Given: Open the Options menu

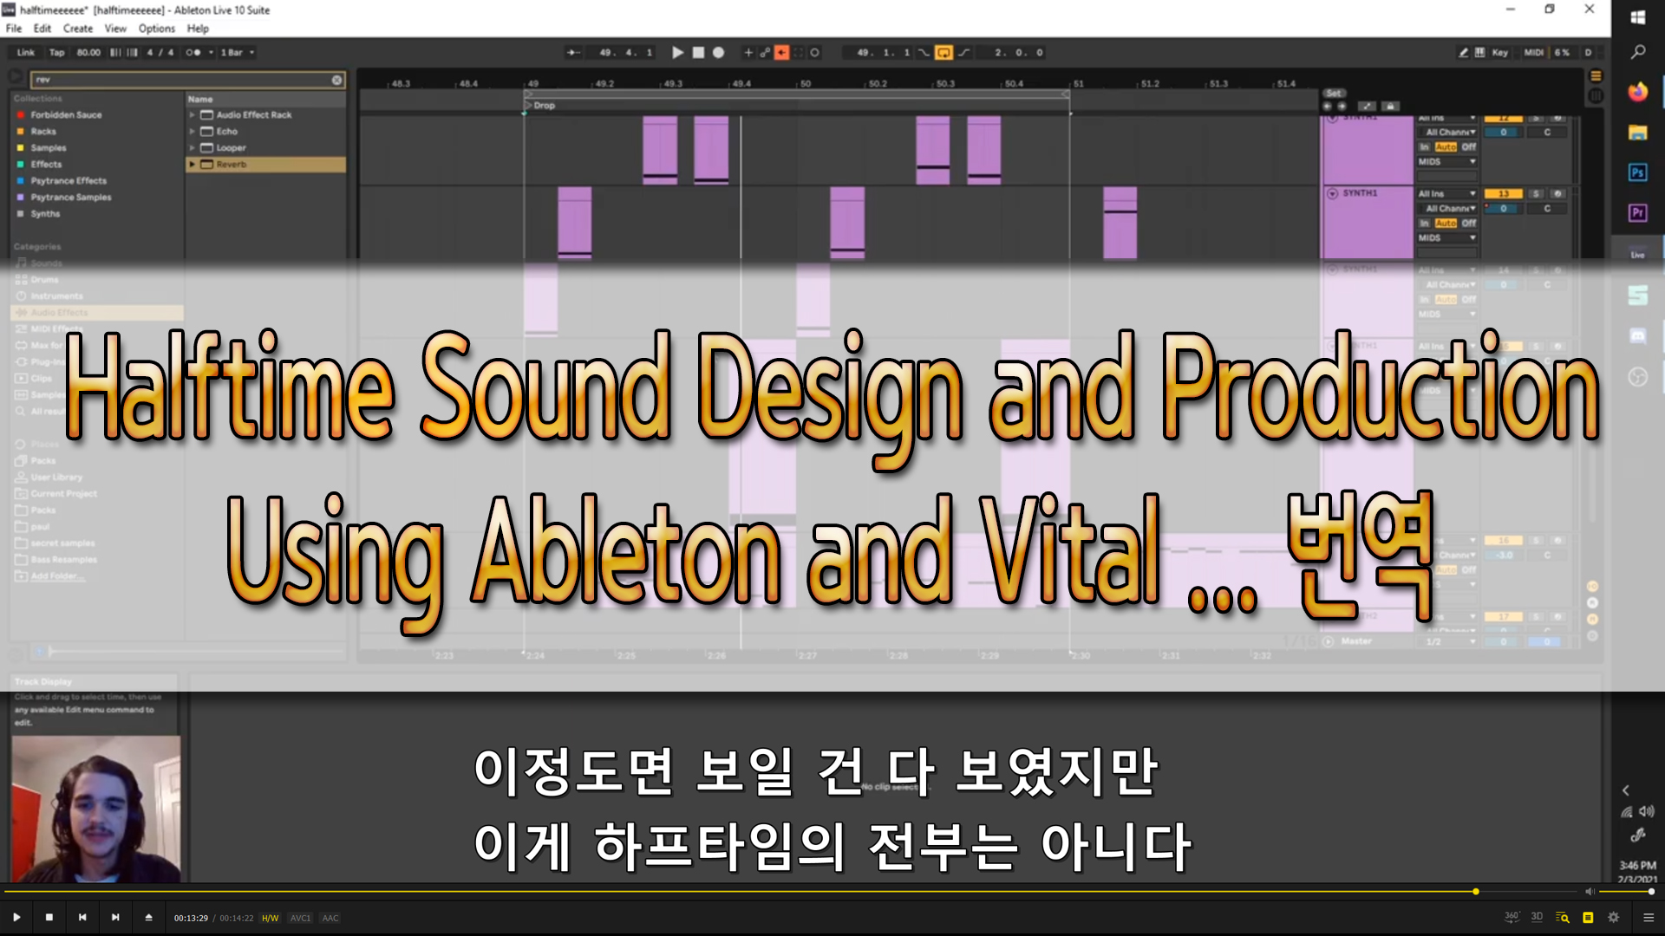Looking at the screenshot, I should (156, 29).
